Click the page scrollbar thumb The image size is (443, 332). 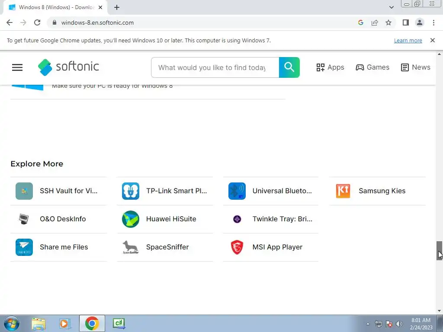coord(439,251)
